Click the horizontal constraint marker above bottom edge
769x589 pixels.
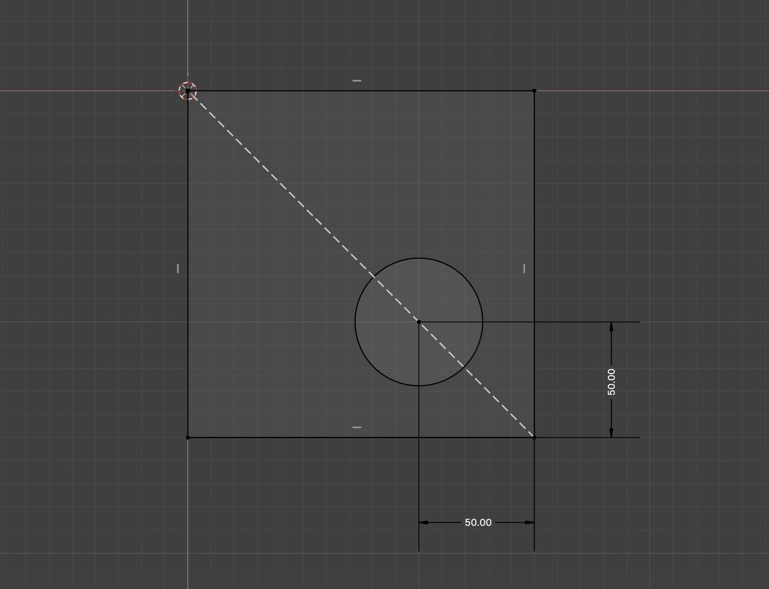[357, 427]
